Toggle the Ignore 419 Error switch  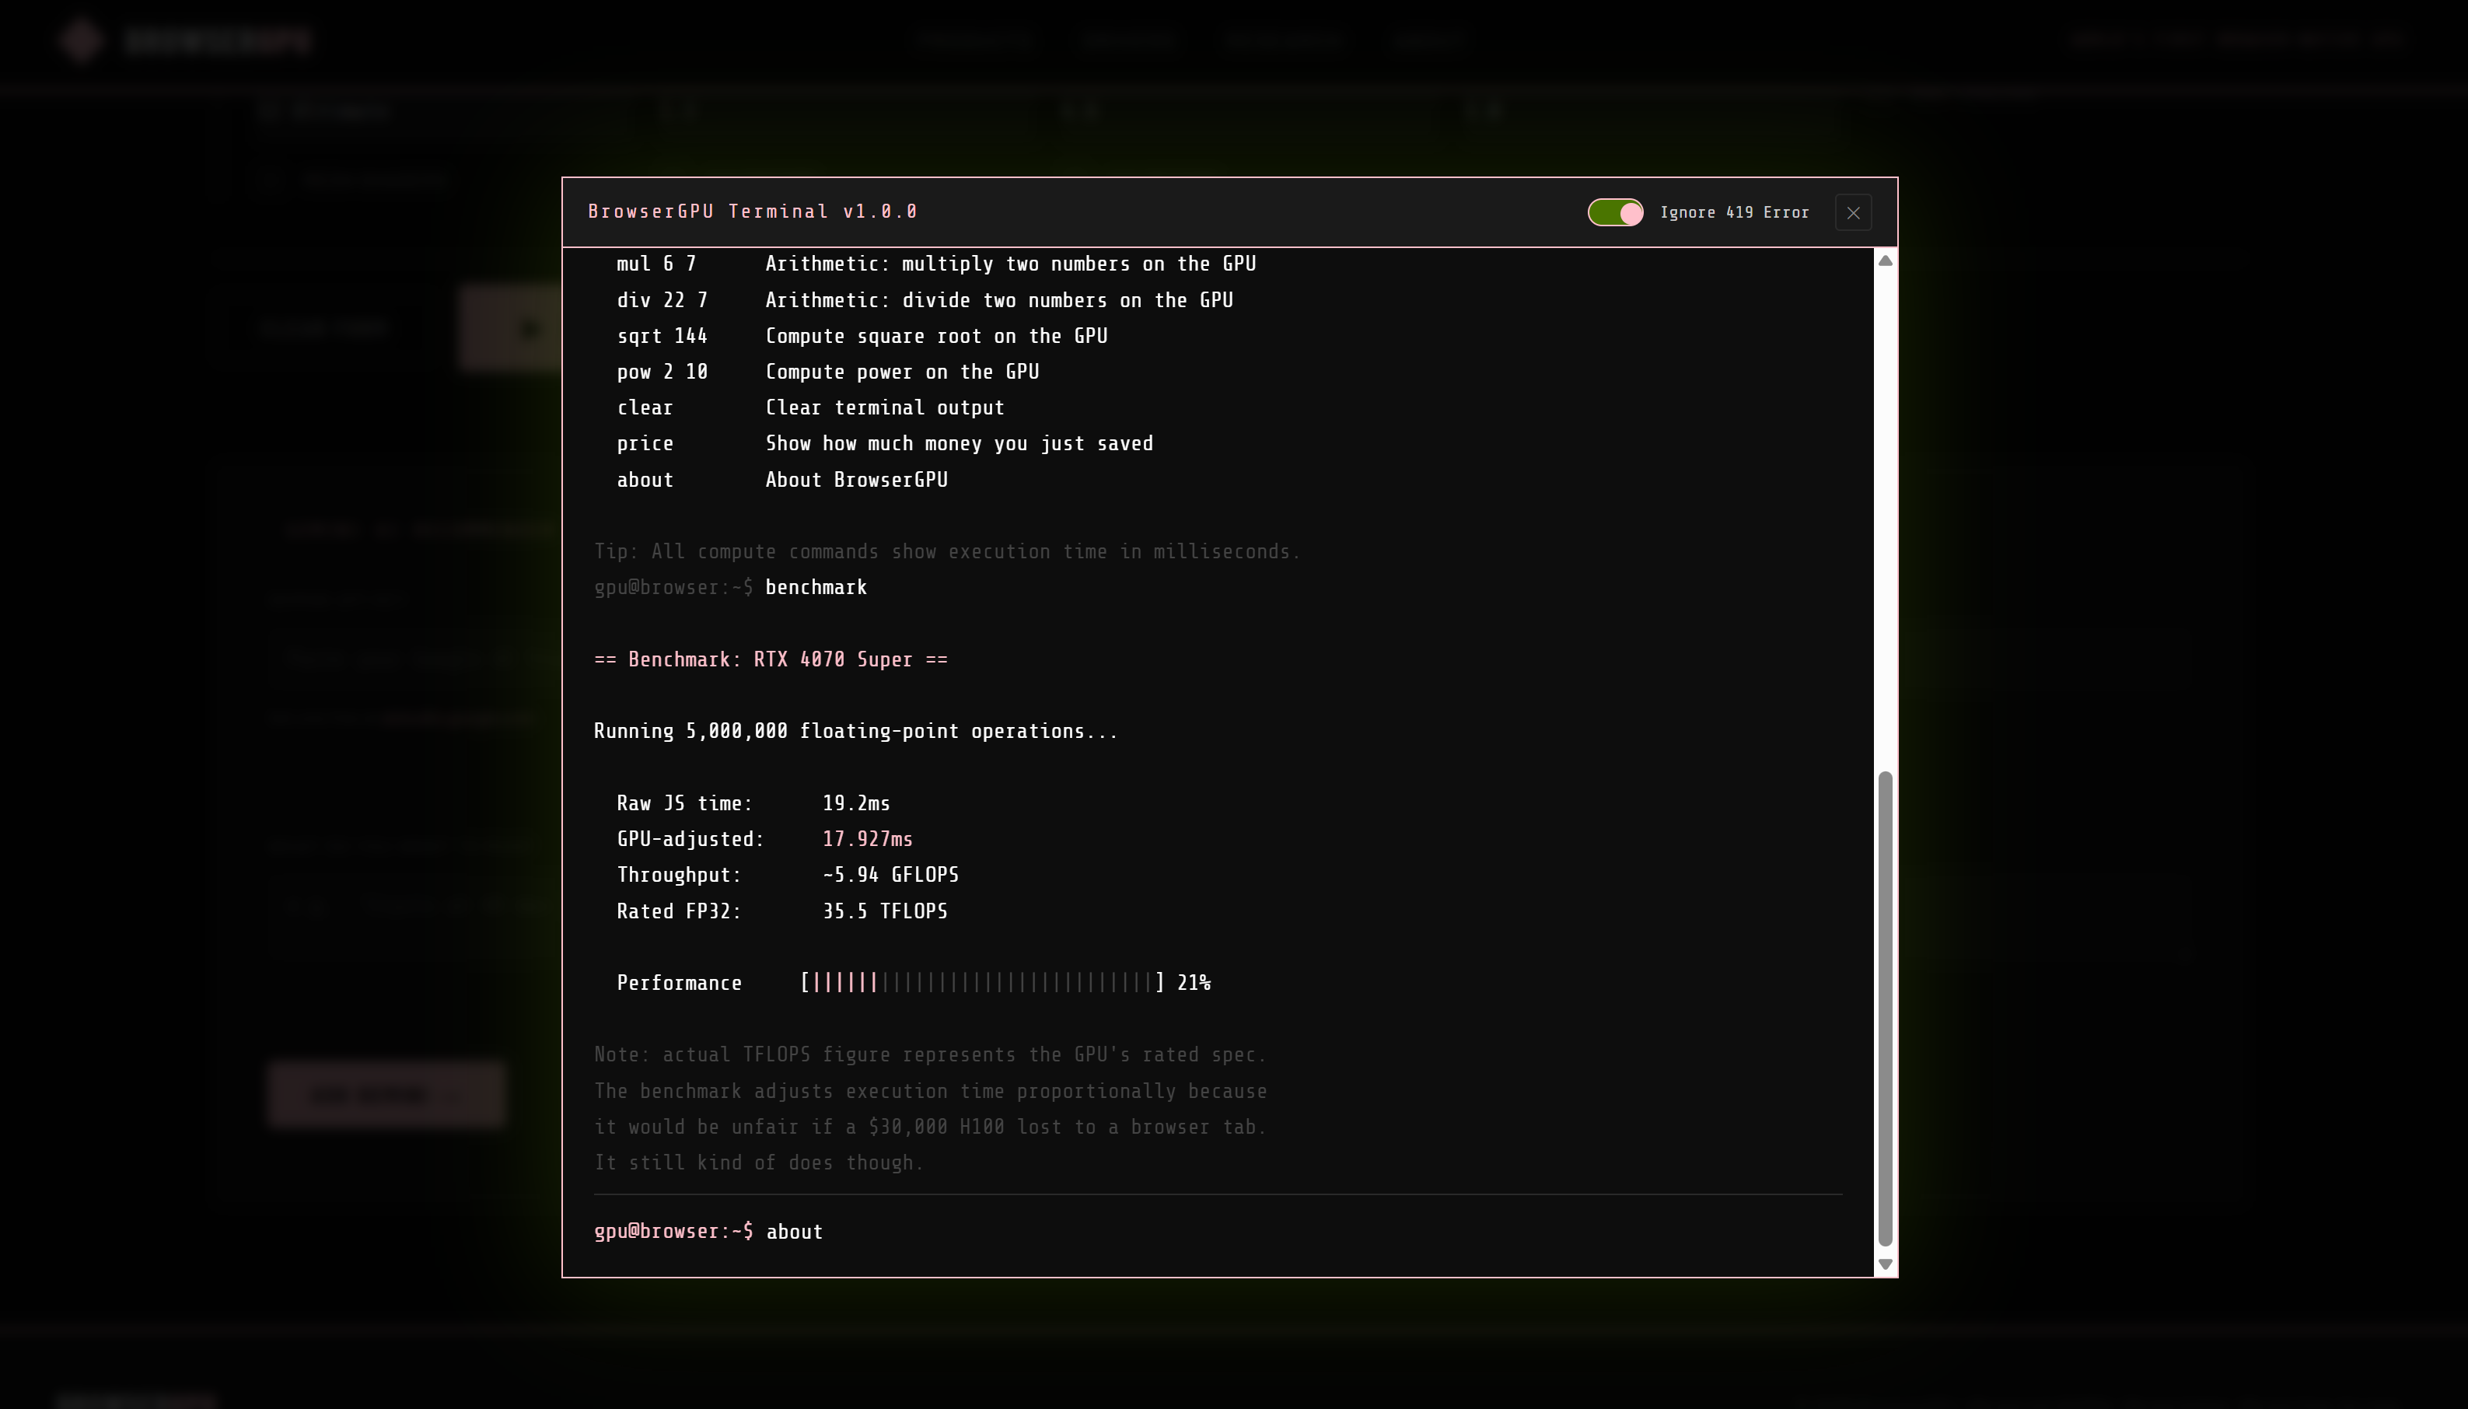(1615, 212)
